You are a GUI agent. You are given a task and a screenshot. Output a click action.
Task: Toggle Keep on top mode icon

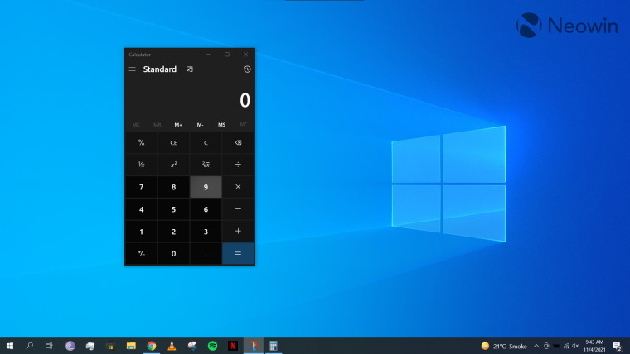pos(190,69)
